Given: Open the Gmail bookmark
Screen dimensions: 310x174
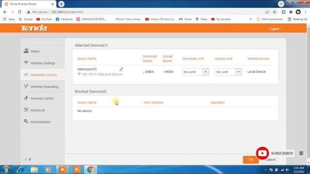Looking at the screenshot, I should [186, 19].
